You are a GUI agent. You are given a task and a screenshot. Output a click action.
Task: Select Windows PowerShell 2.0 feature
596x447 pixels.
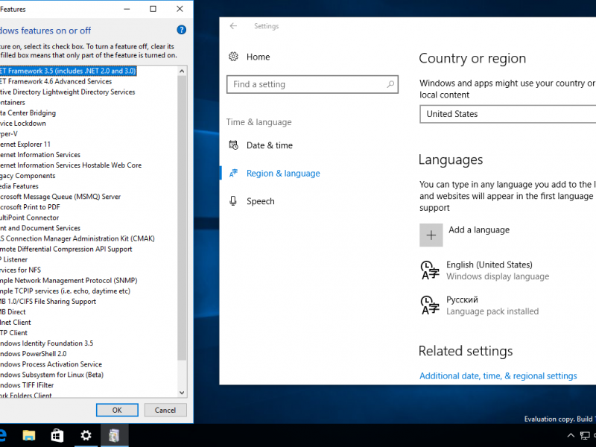(x=34, y=354)
